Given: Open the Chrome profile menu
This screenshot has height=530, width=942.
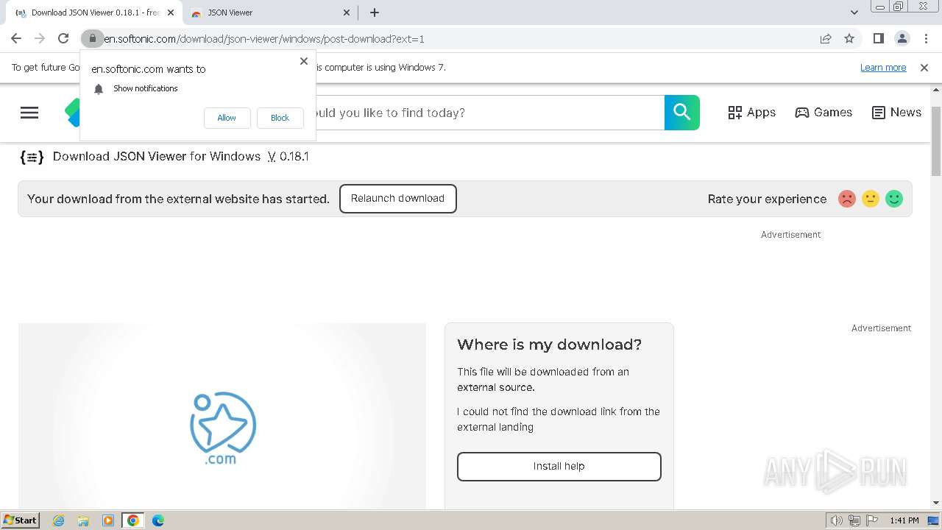Looking at the screenshot, I should (902, 39).
